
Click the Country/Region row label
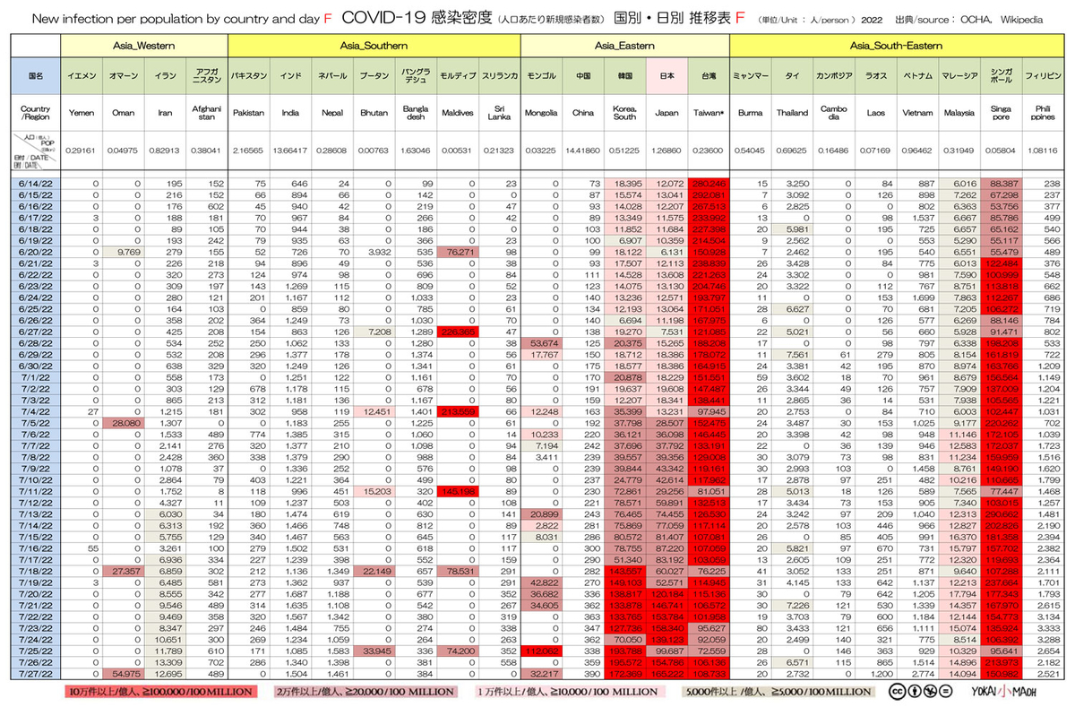point(37,114)
